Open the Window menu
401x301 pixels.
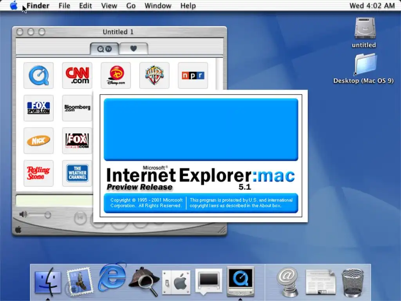tap(158, 5)
